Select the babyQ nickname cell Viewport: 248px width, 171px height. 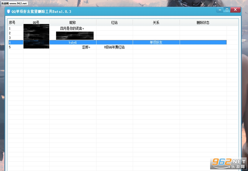73,42
